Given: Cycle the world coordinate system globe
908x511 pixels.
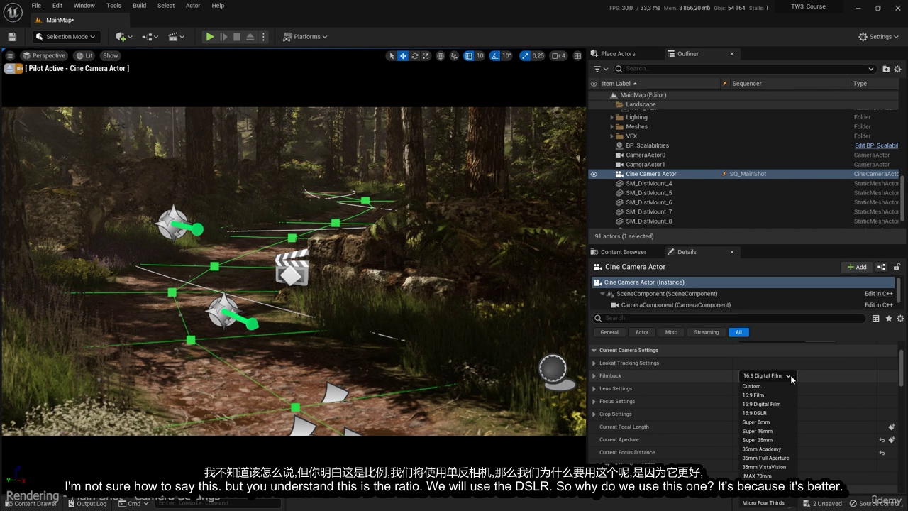Looking at the screenshot, I should click(x=441, y=55).
